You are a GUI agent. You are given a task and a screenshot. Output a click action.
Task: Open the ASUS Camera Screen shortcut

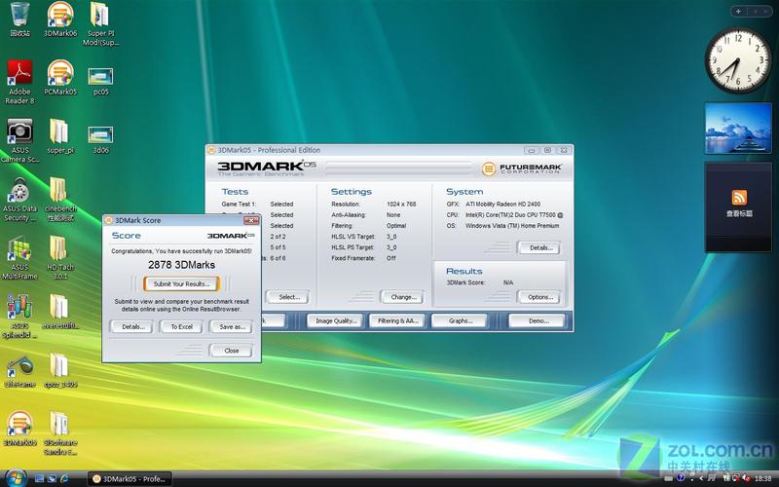(x=19, y=140)
